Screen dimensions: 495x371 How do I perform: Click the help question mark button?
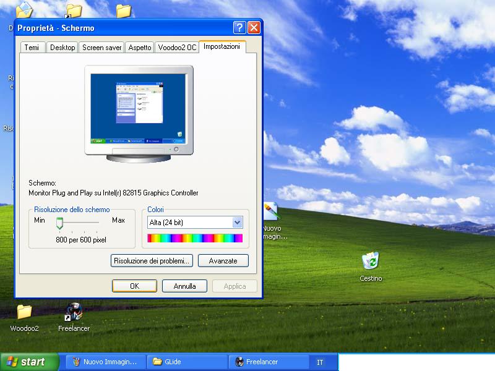(239, 28)
